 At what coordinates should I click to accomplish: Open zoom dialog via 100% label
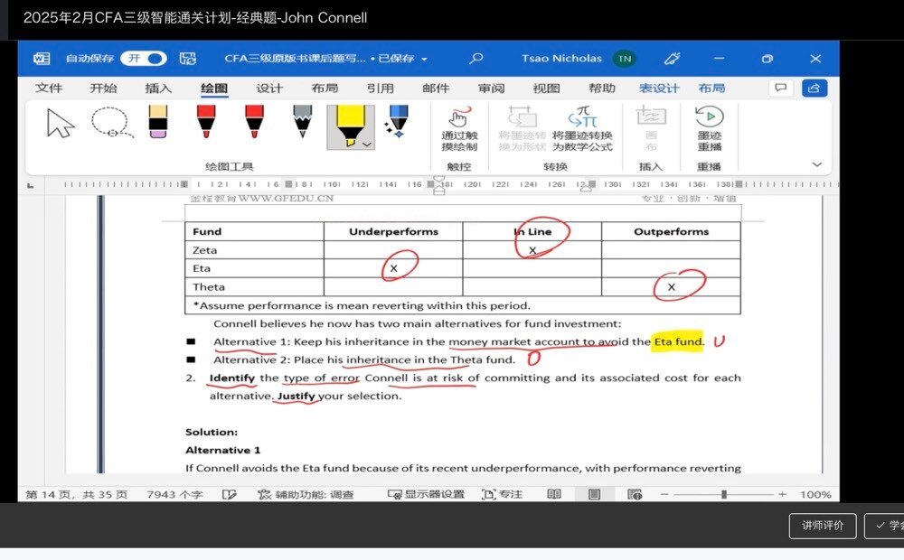815,494
